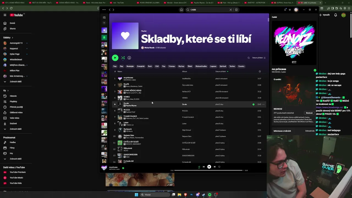This screenshot has height=198, width=352.
Task: Open Spotify profile avatar menu
Action: point(296,10)
